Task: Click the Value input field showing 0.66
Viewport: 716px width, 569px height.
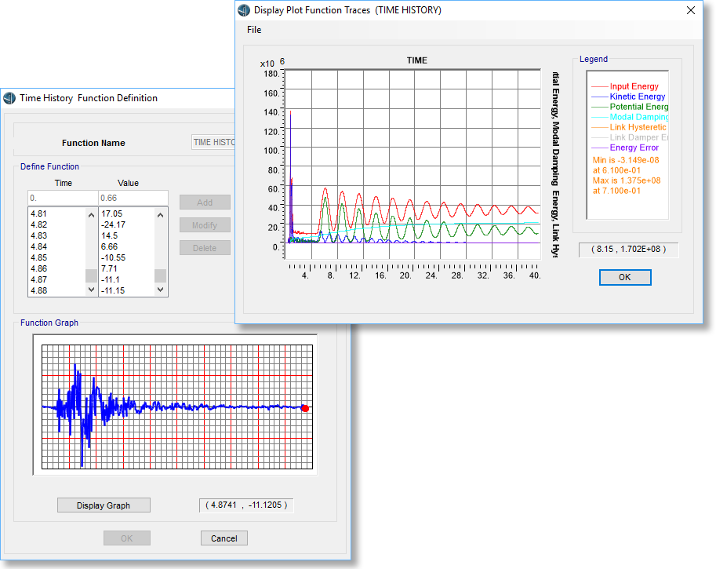Action: pos(132,198)
